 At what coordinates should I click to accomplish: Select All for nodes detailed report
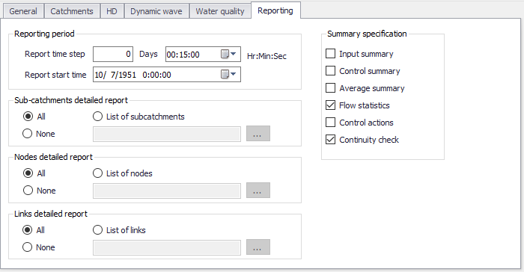click(x=28, y=173)
